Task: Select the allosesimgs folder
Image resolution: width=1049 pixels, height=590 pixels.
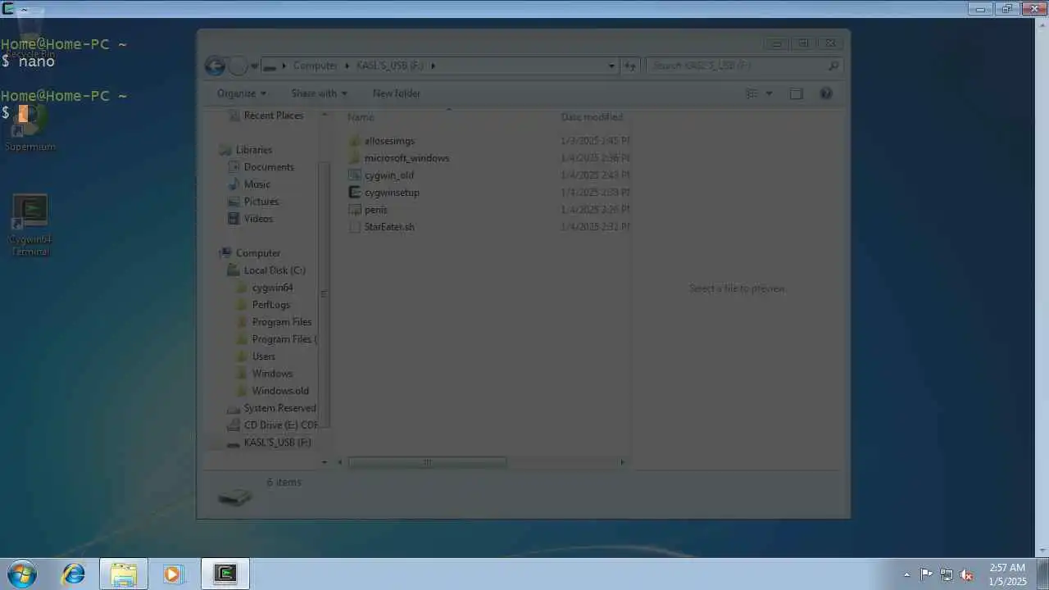Action: tap(389, 141)
